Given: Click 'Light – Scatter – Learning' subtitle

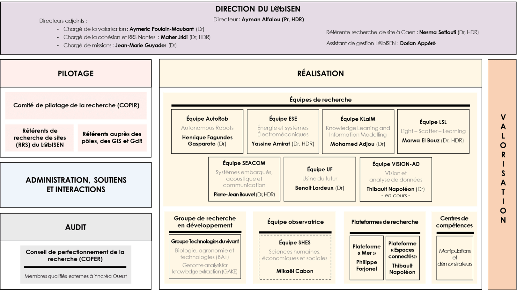Looking at the screenshot, I should pyautogui.click(x=433, y=131).
